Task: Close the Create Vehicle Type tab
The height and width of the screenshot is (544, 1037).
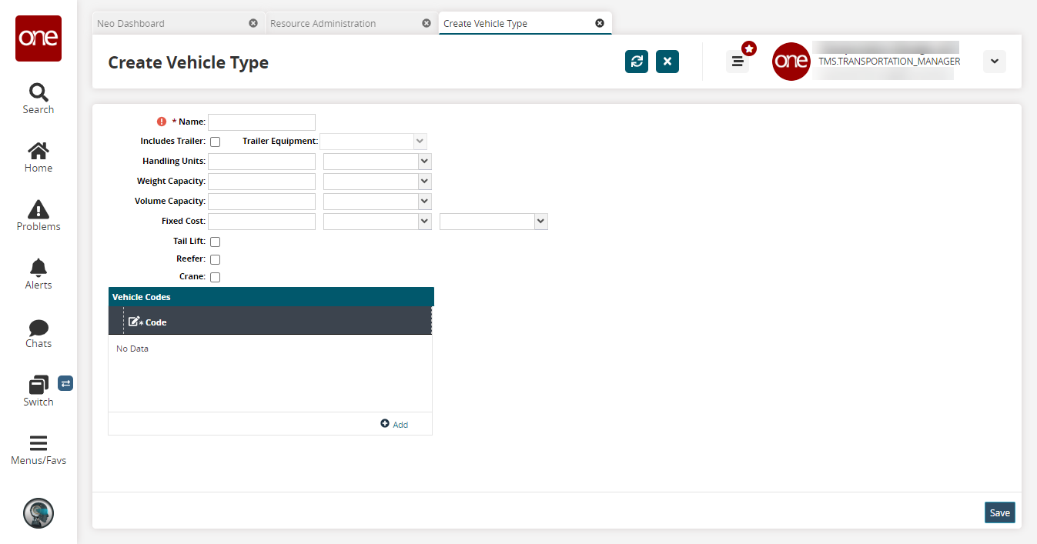Action: pos(600,23)
